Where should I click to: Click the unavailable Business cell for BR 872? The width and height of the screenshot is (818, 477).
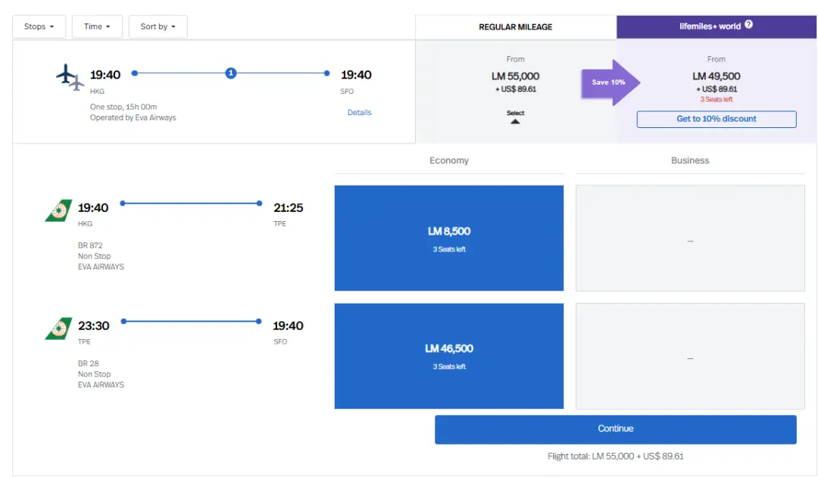(689, 238)
